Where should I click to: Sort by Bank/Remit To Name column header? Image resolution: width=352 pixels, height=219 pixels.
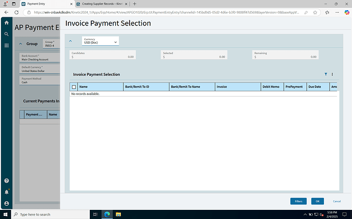pyautogui.click(x=192, y=87)
